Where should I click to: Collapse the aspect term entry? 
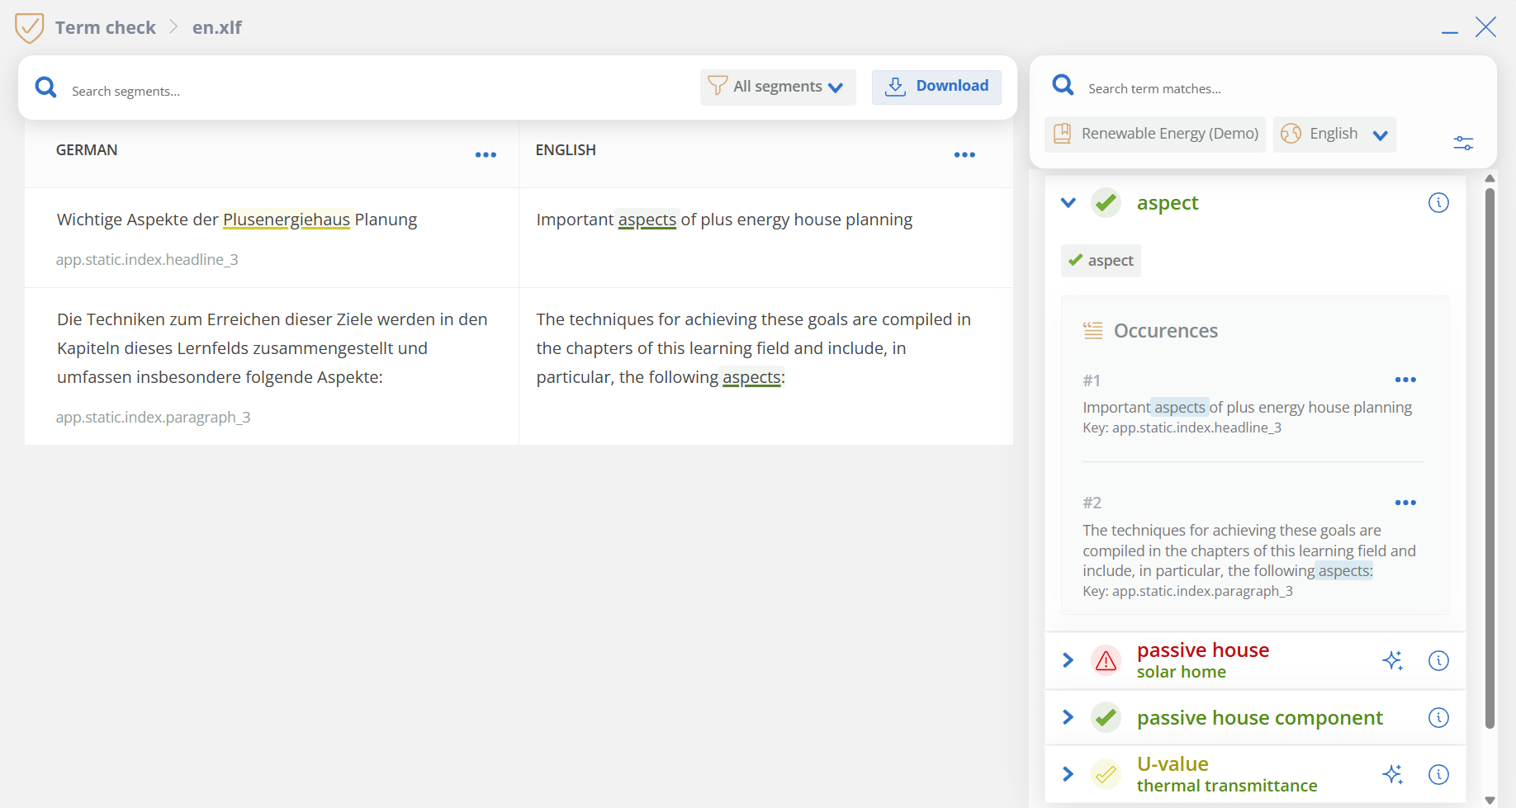[1068, 203]
